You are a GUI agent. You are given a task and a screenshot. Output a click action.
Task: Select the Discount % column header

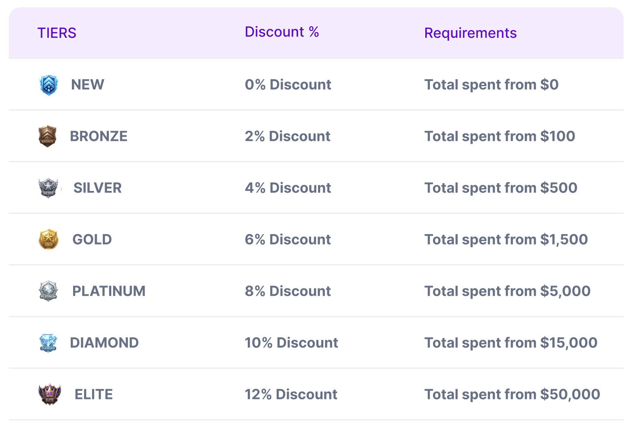[x=282, y=32]
